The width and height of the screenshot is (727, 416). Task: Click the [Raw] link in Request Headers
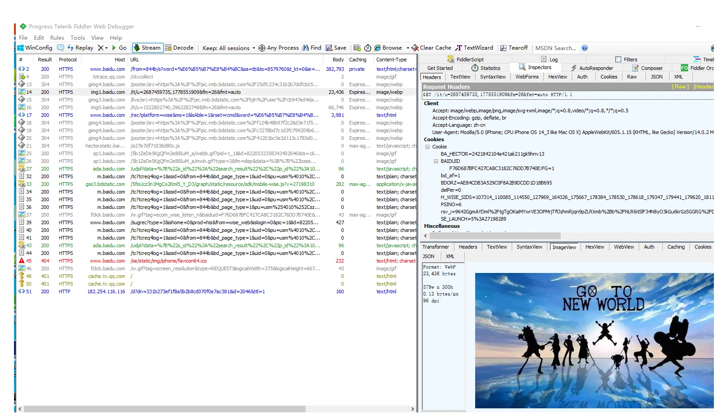pyautogui.click(x=680, y=87)
